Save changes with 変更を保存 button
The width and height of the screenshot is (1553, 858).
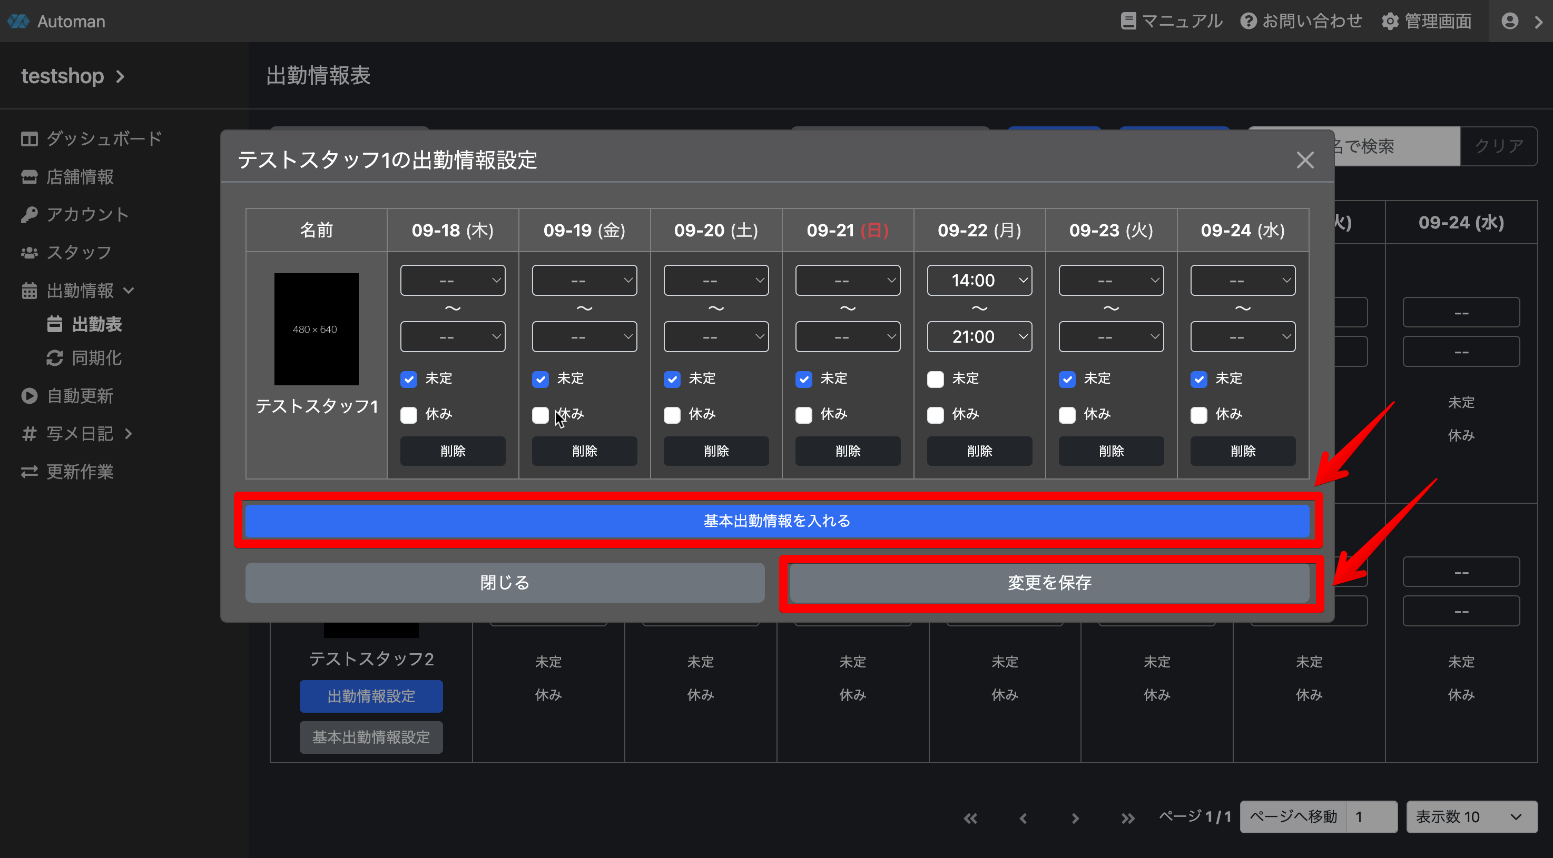1049,583
